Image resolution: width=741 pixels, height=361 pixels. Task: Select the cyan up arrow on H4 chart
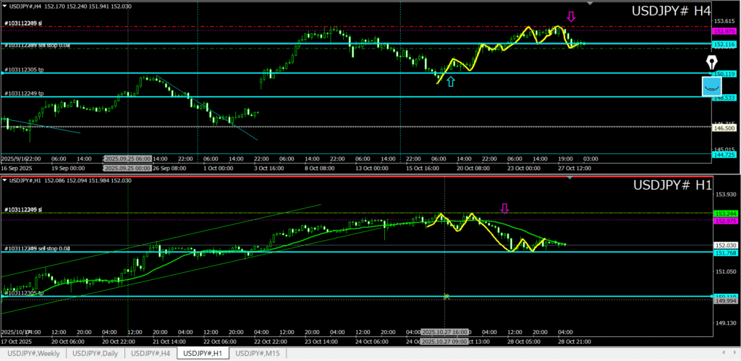451,82
